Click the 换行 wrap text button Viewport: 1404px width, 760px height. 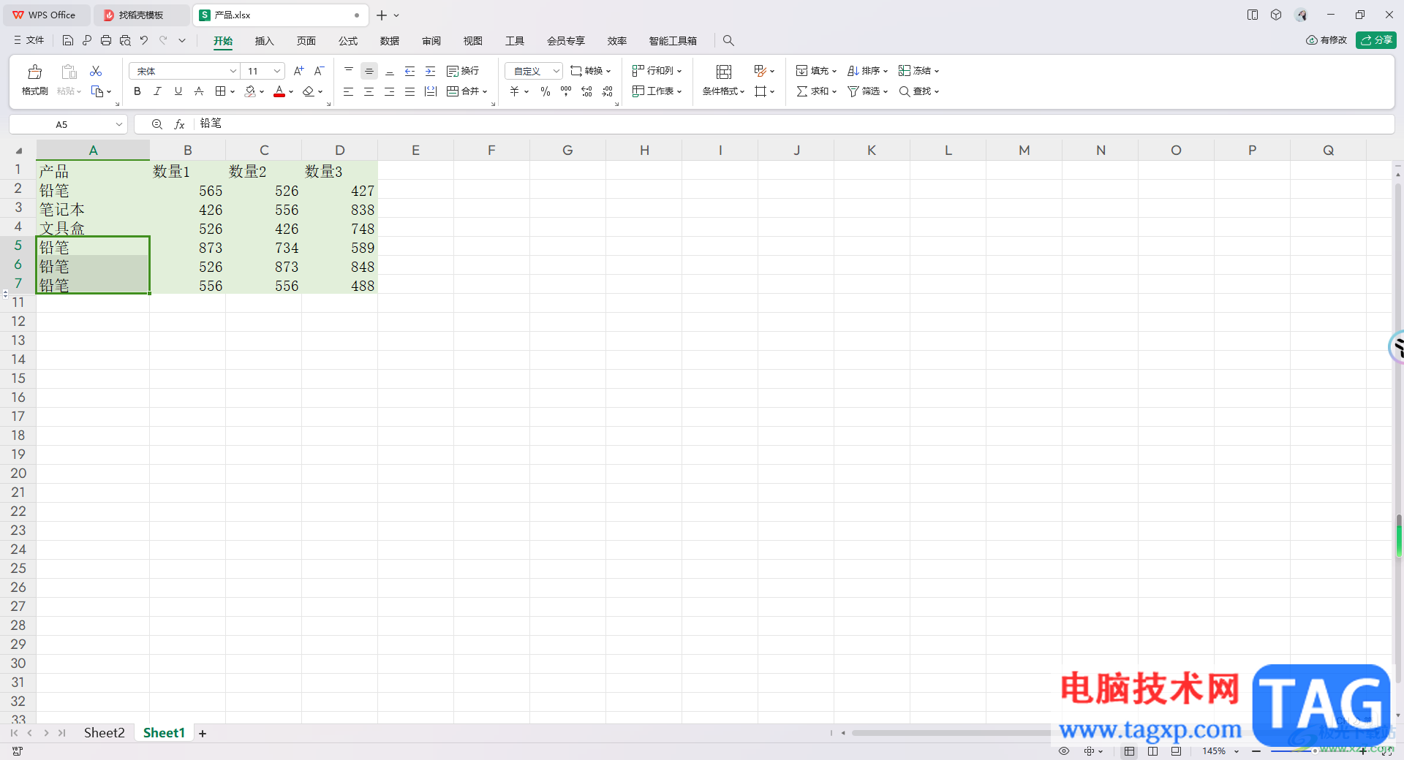(463, 71)
